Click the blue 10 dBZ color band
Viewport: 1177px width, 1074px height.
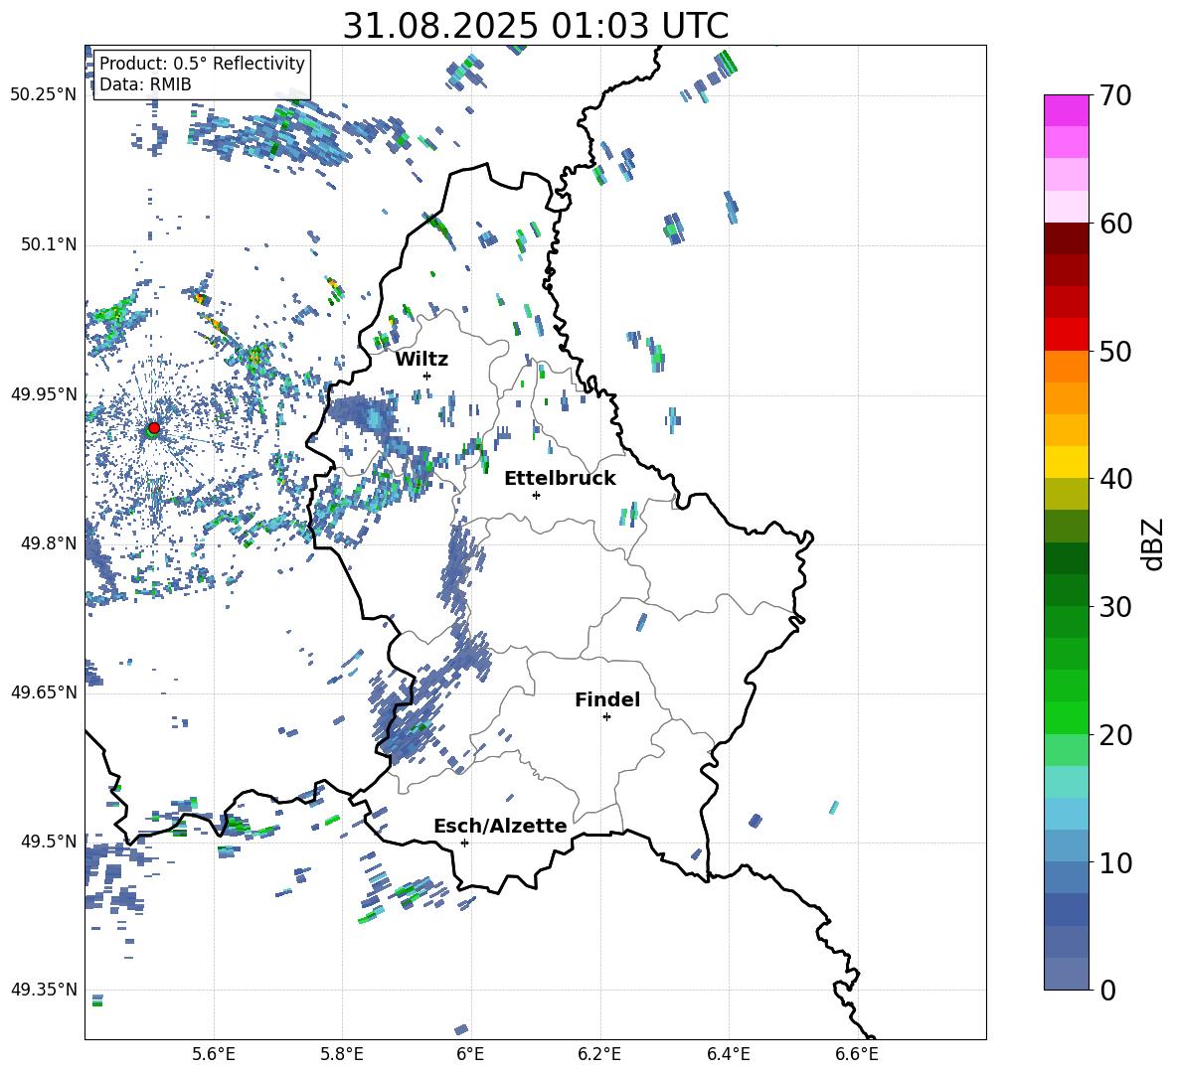(1066, 846)
